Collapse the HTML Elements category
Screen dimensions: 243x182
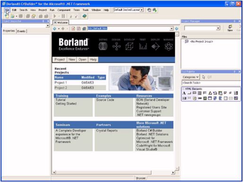(x=183, y=89)
